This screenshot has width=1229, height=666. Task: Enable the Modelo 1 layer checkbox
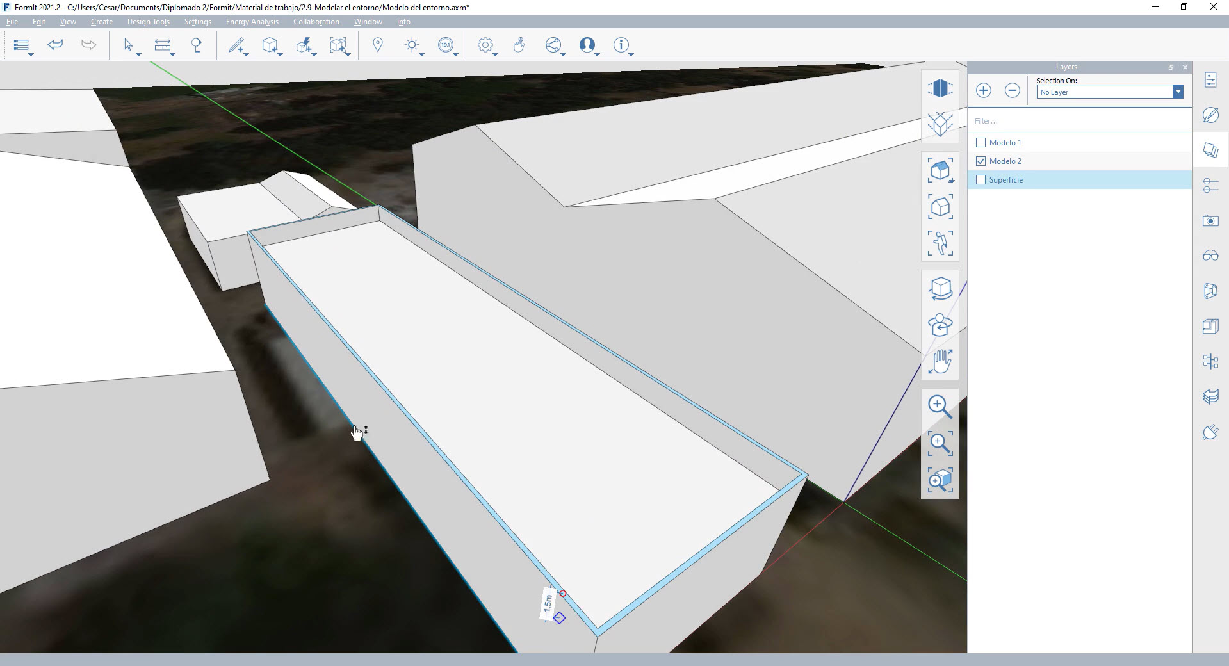click(981, 143)
